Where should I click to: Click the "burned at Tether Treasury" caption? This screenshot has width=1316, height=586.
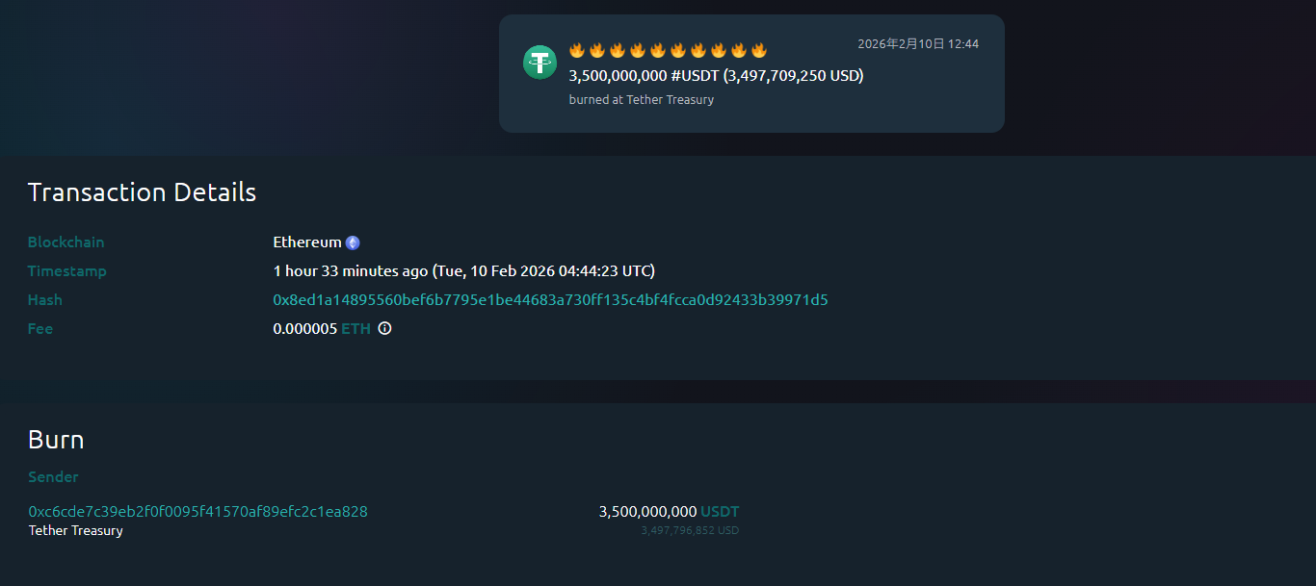(x=641, y=100)
